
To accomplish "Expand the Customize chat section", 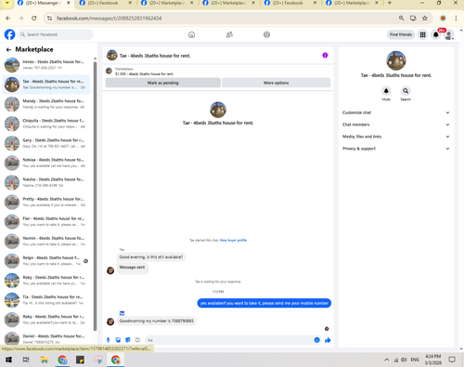I will [x=396, y=112].
